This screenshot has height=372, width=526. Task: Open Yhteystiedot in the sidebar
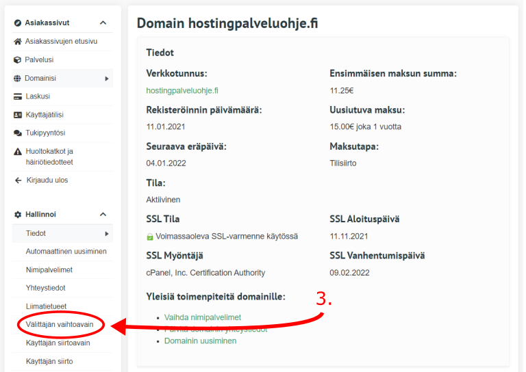[46, 289]
